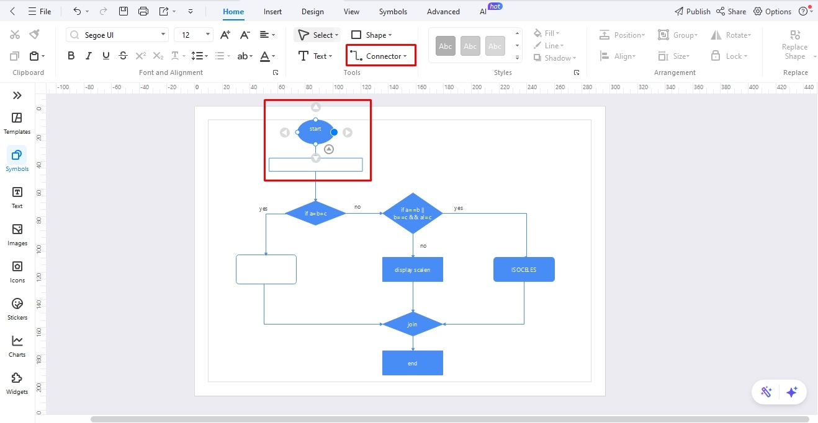Image resolution: width=818 pixels, height=423 pixels.
Task: Click the Replace Shape button
Action: [794, 45]
